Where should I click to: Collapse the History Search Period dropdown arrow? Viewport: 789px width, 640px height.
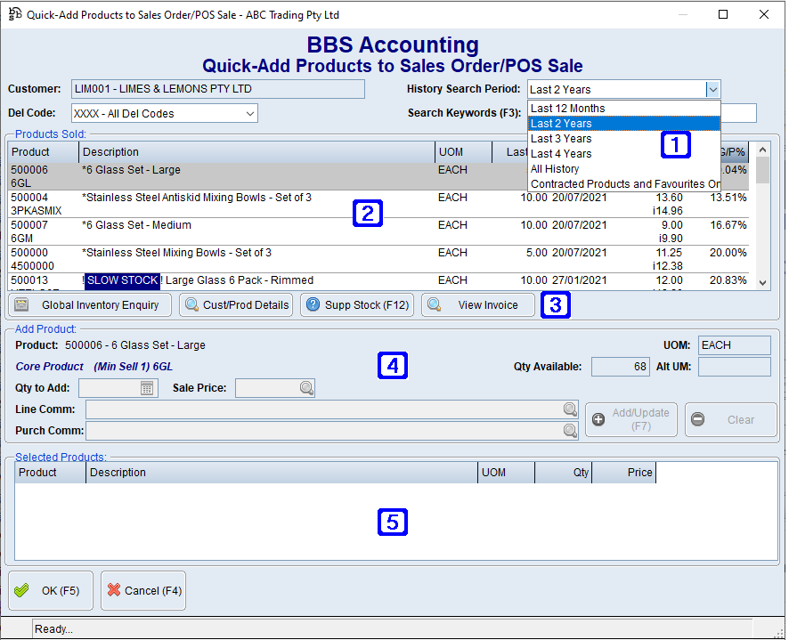click(712, 89)
